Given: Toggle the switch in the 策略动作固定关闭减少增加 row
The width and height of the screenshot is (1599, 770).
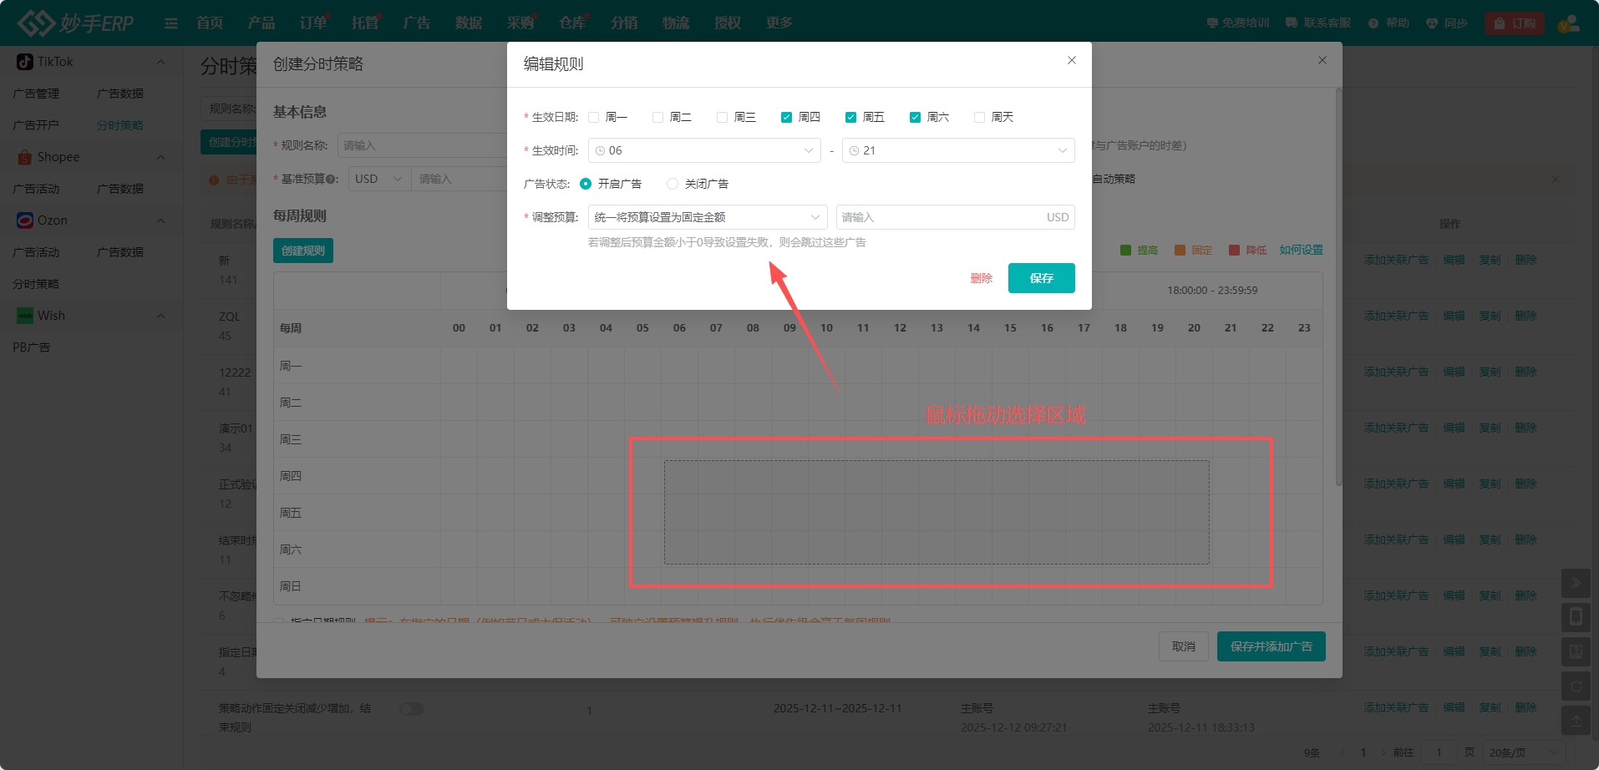Looking at the screenshot, I should tap(411, 709).
